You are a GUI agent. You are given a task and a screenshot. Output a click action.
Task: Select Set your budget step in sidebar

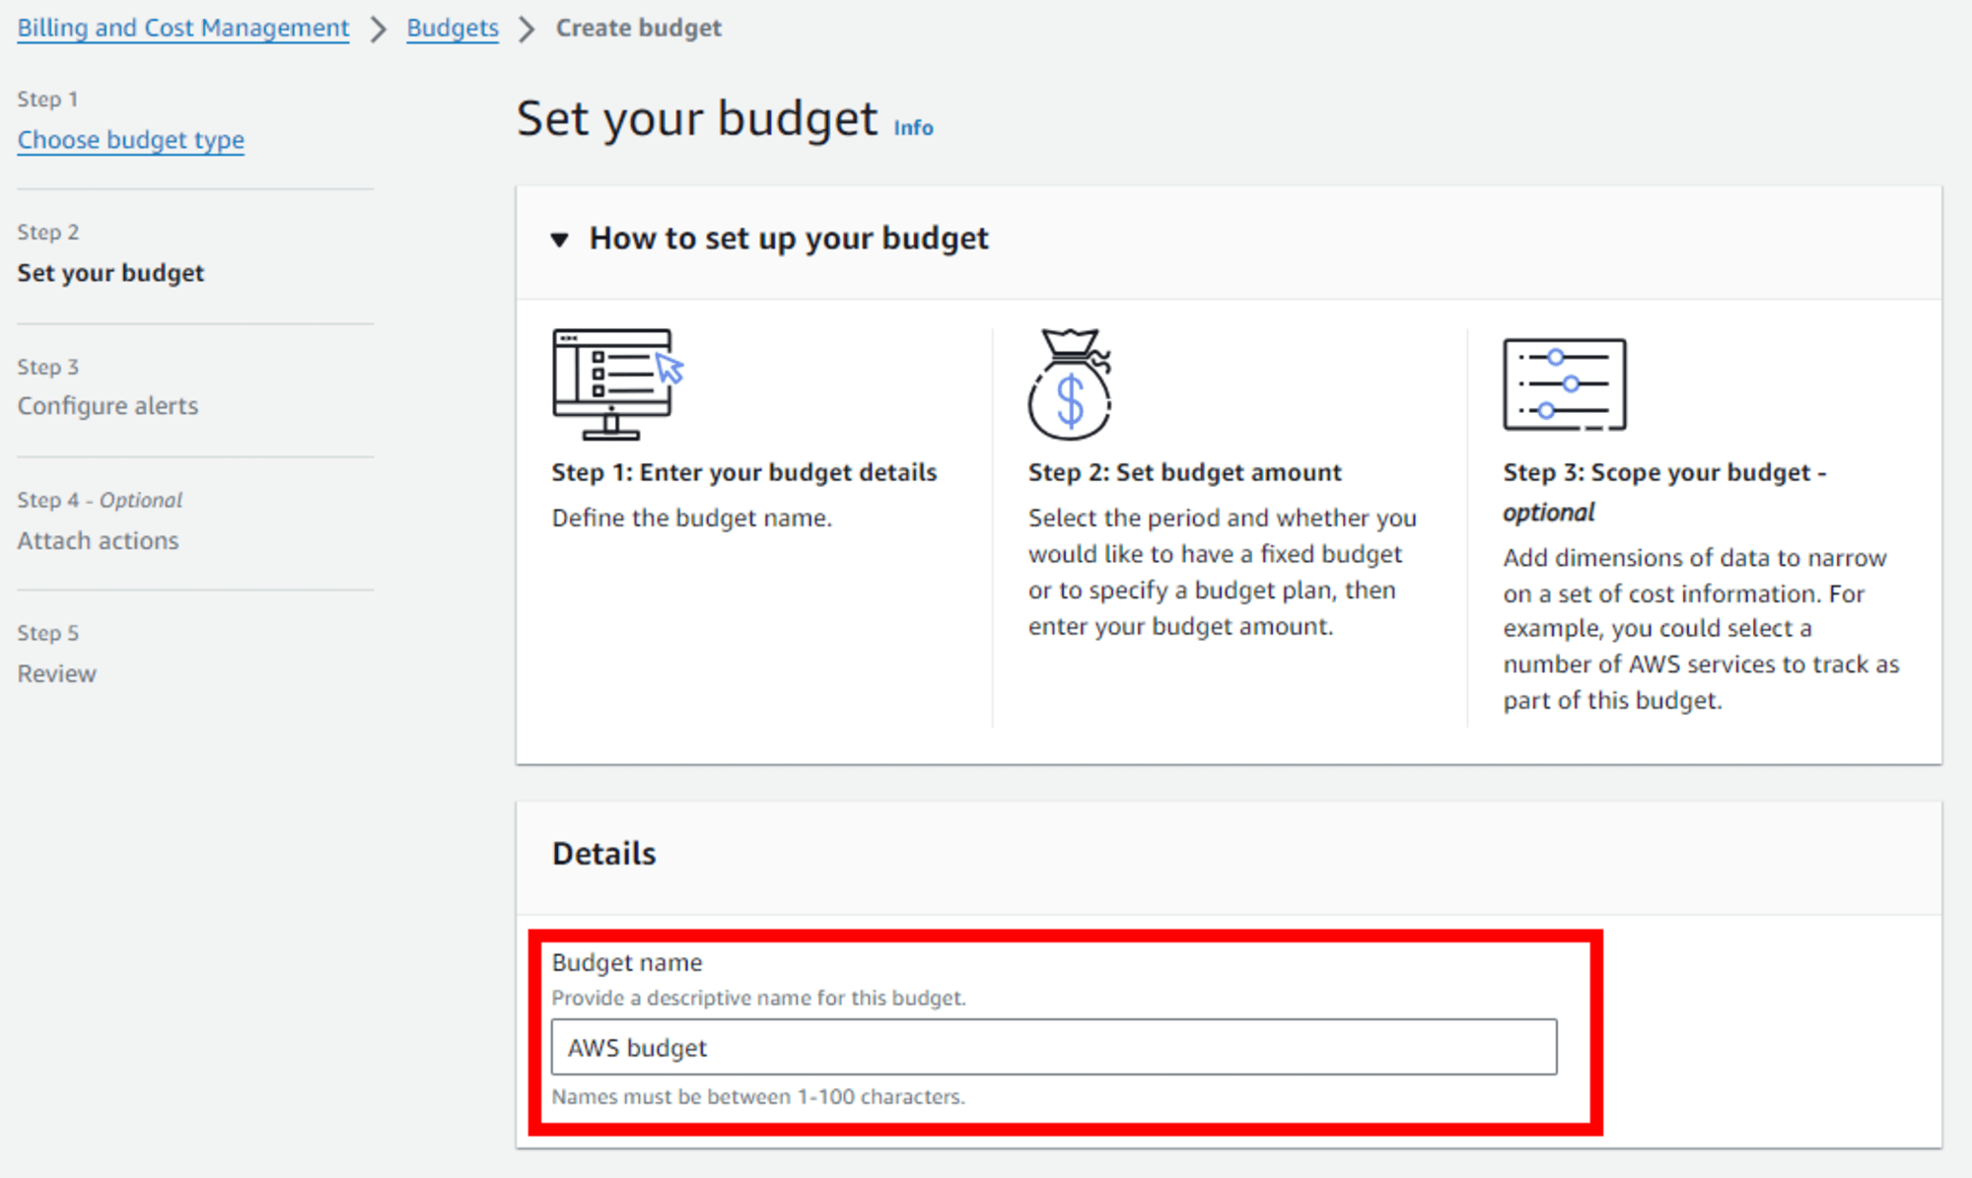point(110,273)
